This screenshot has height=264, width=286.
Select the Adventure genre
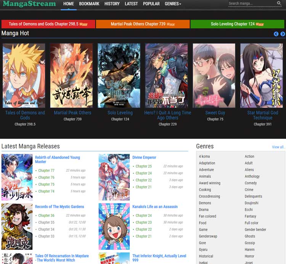(x=206, y=170)
